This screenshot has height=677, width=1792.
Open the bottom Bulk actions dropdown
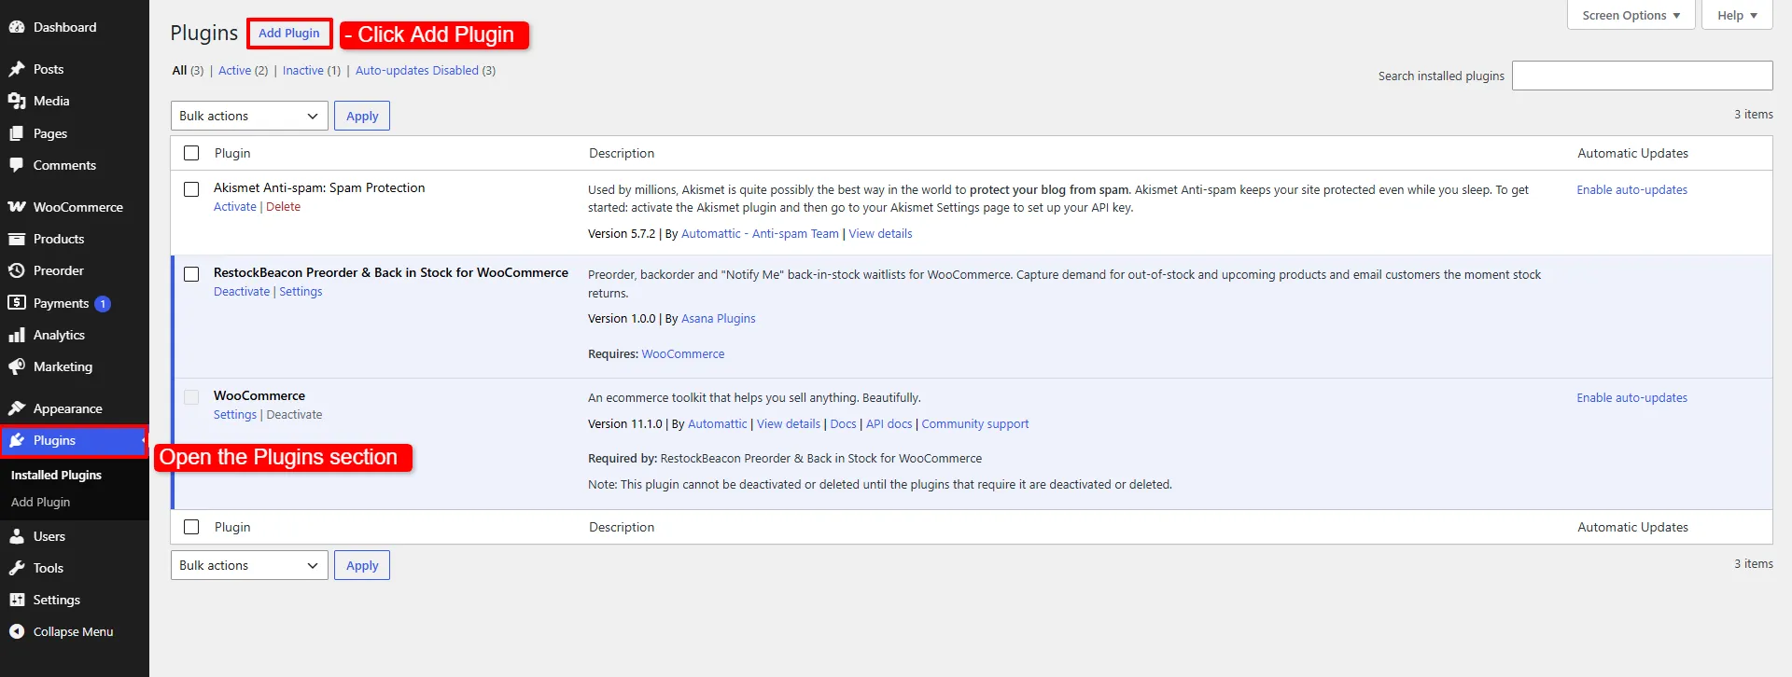(249, 565)
